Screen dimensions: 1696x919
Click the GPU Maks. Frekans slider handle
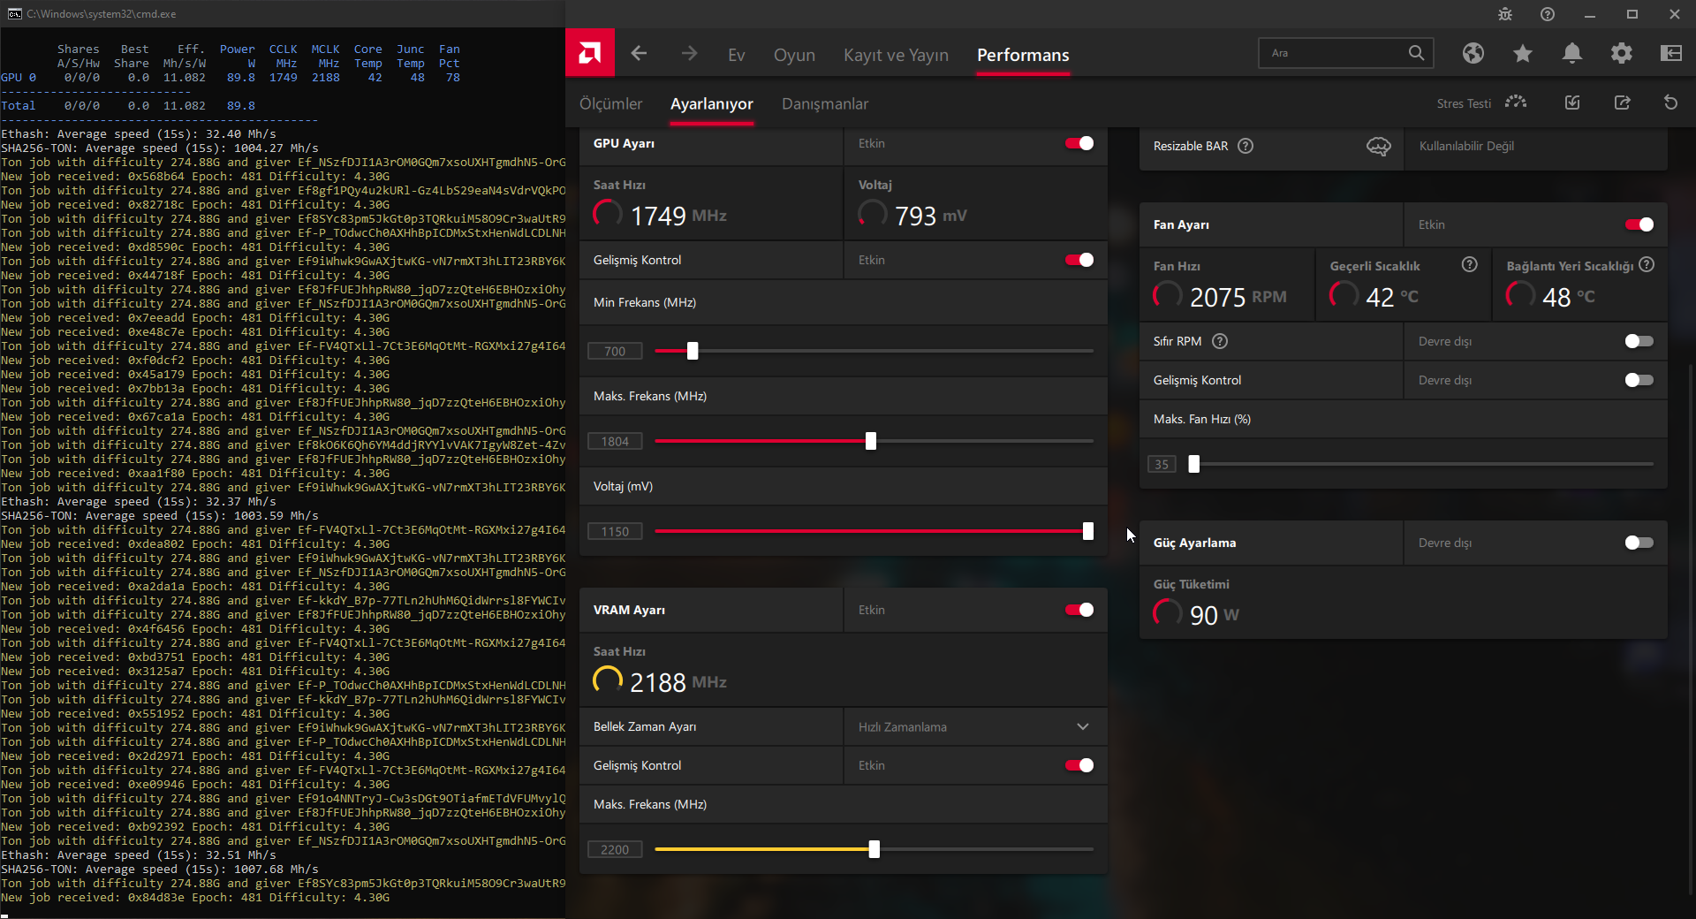pyautogui.click(x=871, y=441)
